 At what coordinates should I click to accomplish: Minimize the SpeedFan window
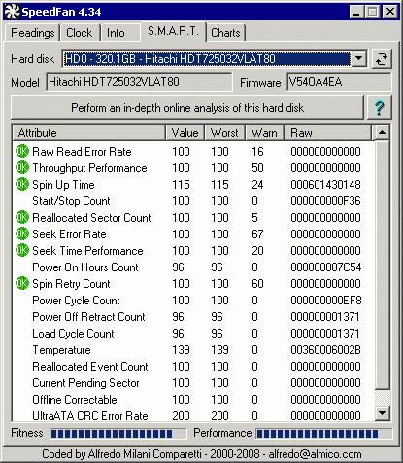click(x=356, y=12)
